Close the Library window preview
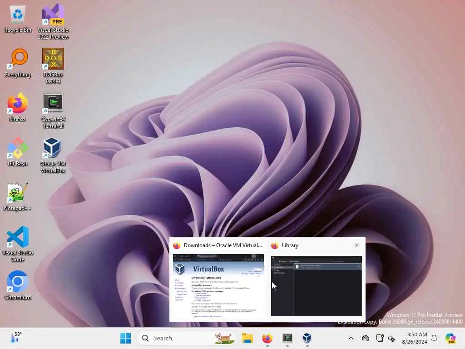This screenshot has height=349, width=465. pyautogui.click(x=357, y=245)
